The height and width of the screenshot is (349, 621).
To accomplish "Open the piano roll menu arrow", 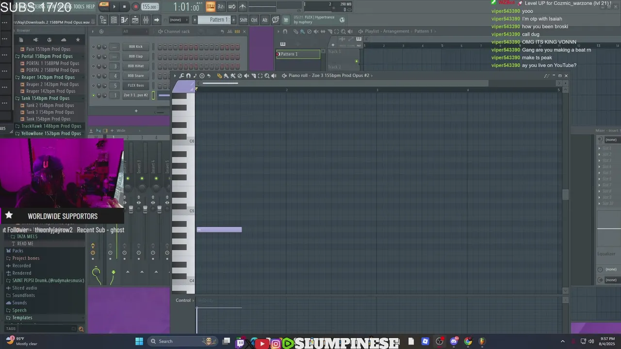I will pyautogui.click(x=175, y=76).
